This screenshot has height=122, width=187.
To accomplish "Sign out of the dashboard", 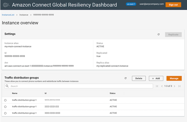I will [x=173, y=5].
